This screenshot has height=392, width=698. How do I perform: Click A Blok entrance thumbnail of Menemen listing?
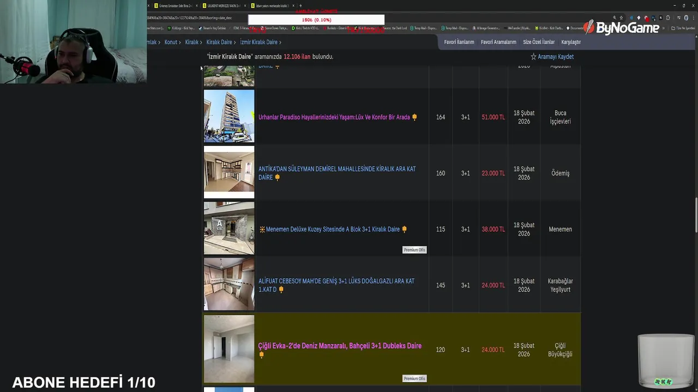[229, 228]
